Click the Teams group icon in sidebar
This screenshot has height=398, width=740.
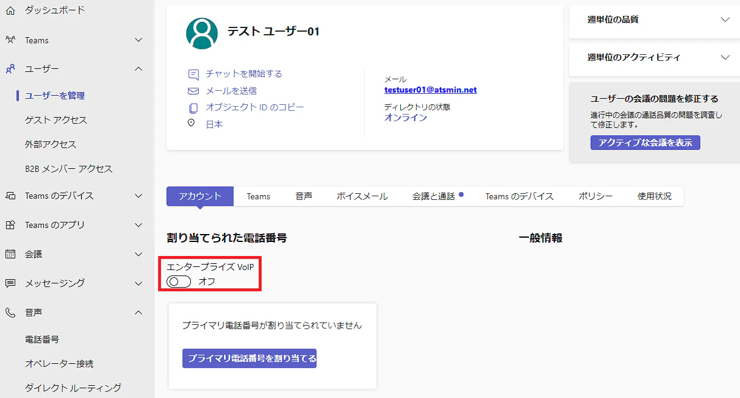click(x=10, y=40)
